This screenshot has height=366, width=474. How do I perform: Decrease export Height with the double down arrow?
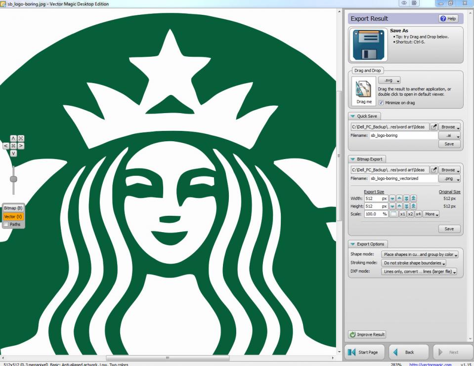click(x=407, y=206)
